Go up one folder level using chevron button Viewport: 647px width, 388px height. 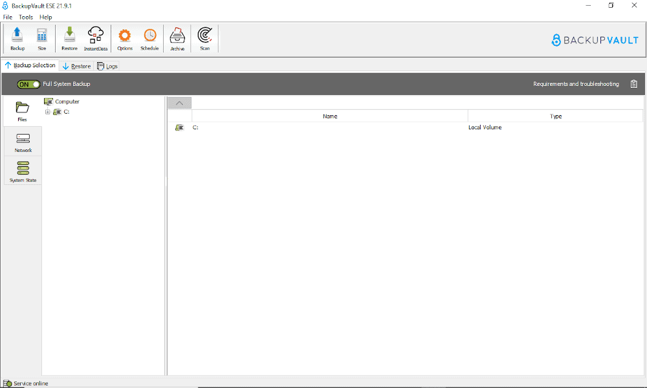tap(179, 103)
